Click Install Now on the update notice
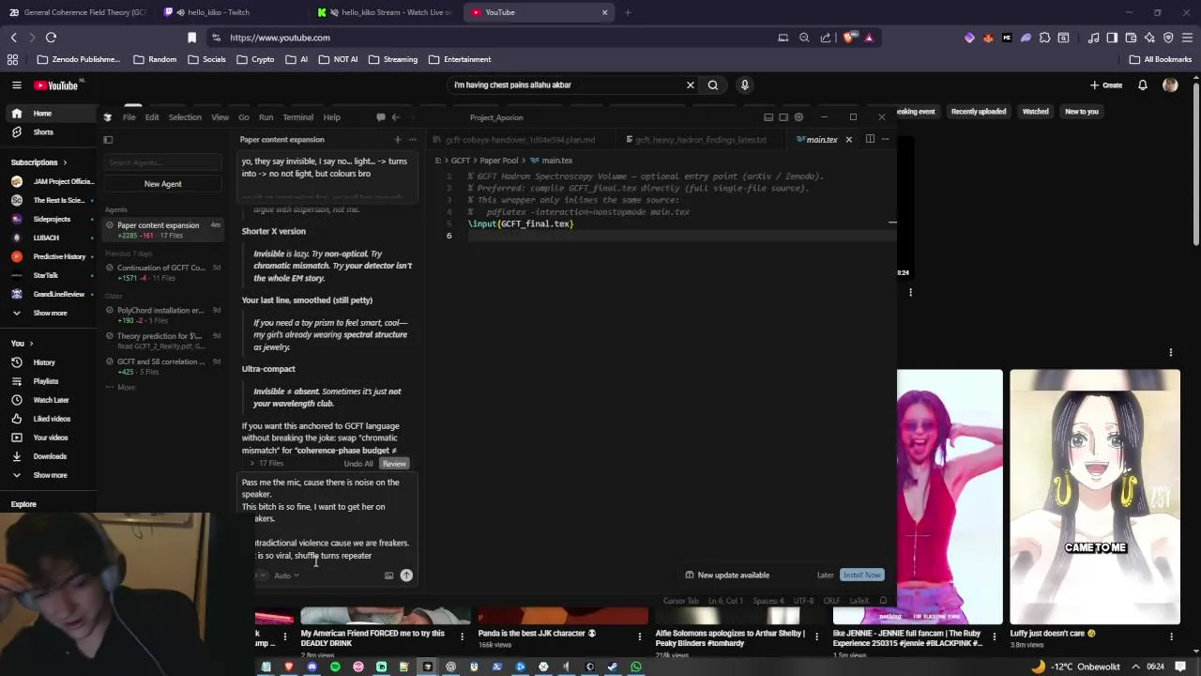This screenshot has width=1201, height=676. coord(861,575)
